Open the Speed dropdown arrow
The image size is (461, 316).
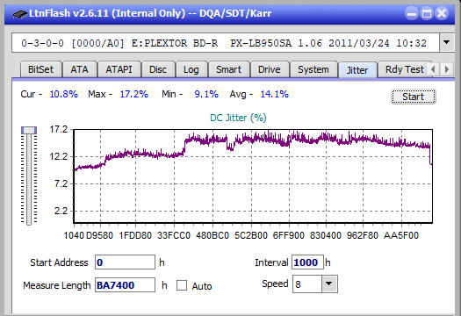pos(329,284)
